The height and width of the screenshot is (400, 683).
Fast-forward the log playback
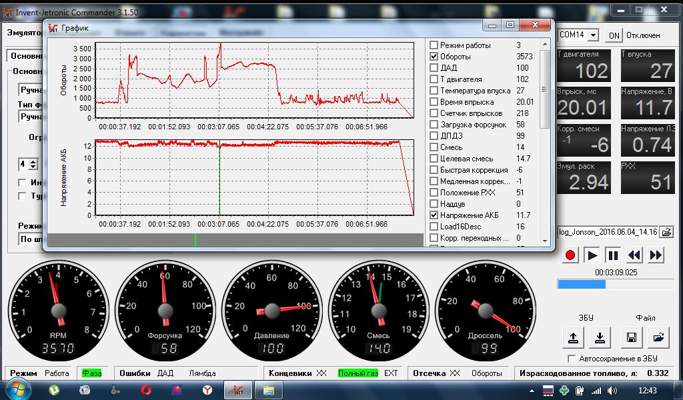(656, 255)
